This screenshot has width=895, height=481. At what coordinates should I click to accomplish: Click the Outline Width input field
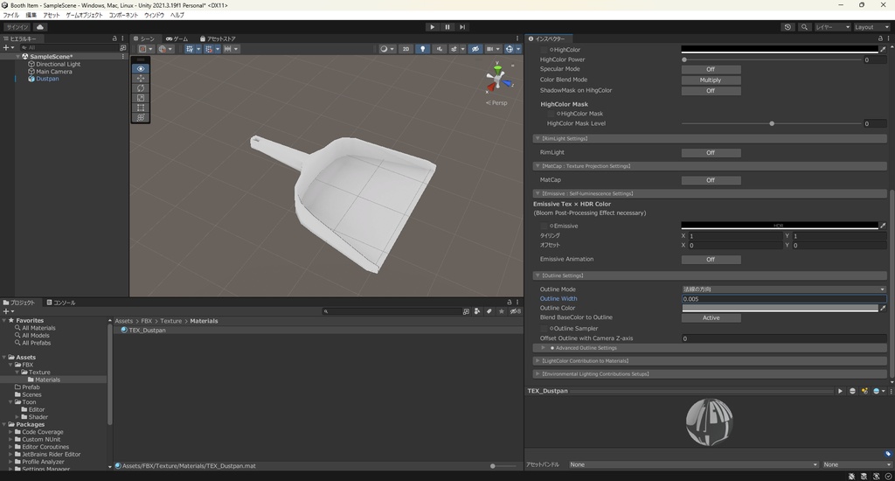coord(784,299)
